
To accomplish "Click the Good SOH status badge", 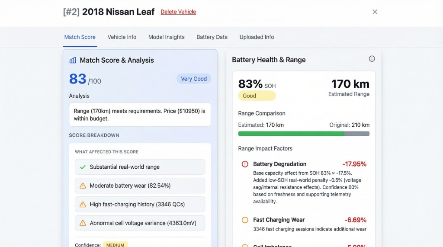I will click(257, 96).
